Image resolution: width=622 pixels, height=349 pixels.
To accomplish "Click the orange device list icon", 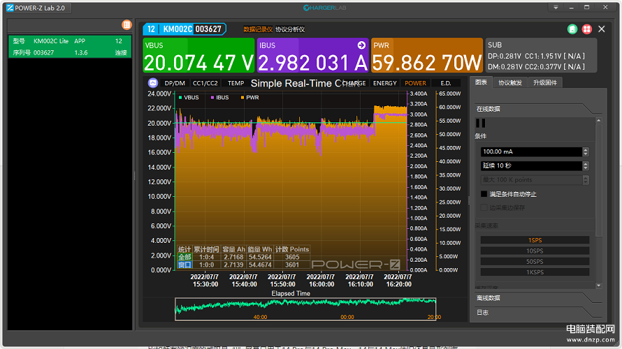I will pyautogui.click(x=126, y=24).
